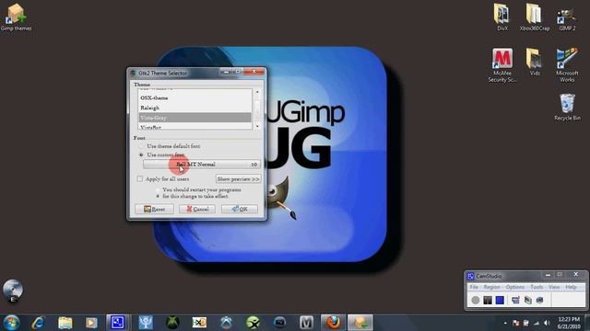Screen dimensions: 590x331
Task: Open the M application taskbar icon
Action: (306, 323)
